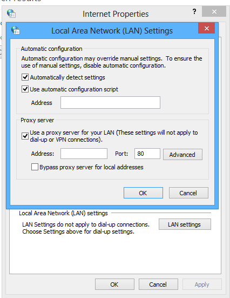
Task: Disable Use a proxy server for your LAN
Action: [25, 136]
